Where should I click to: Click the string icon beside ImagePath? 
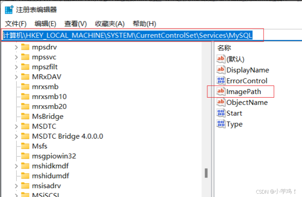[x=221, y=91]
